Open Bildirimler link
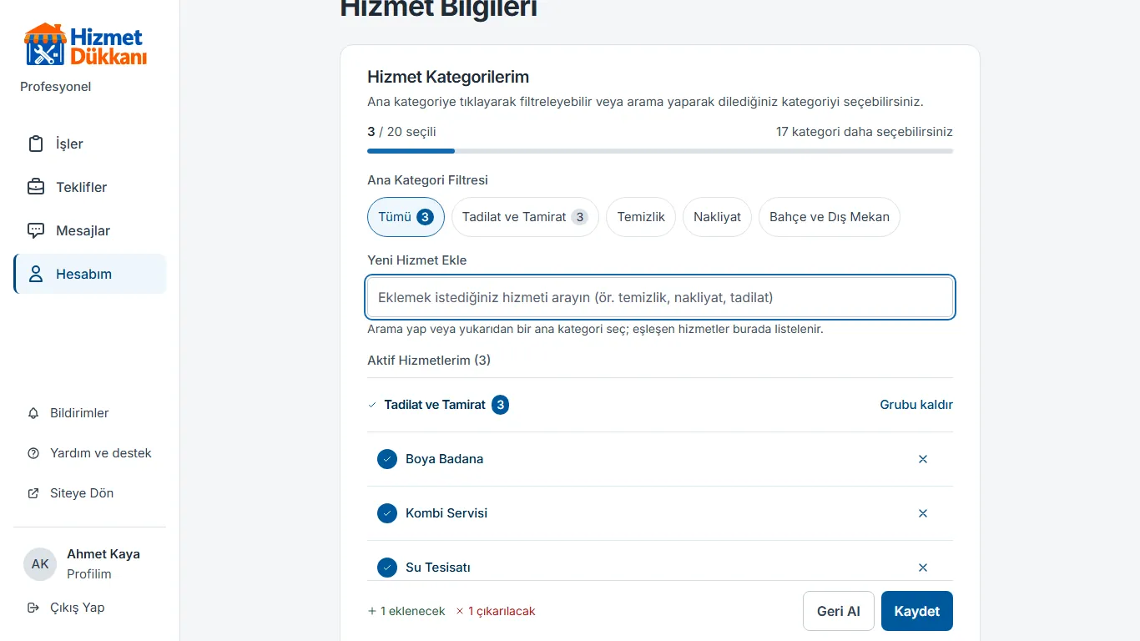Image resolution: width=1140 pixels, height=641 pixels. pyautogui.click(x=90, y=413)
